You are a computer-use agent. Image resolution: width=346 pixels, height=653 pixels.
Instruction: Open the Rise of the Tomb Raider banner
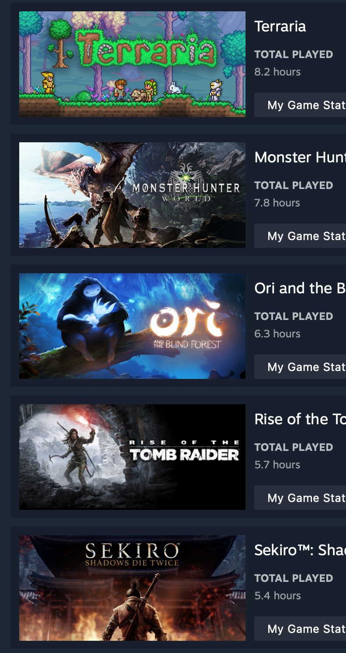[x=132, y=457]
